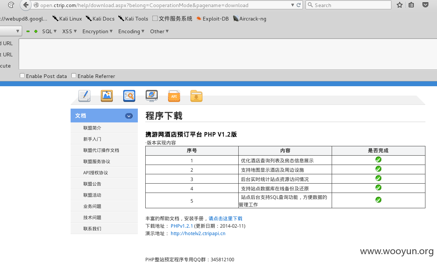Click the picture frame image icon

click(x=107, y=96)
